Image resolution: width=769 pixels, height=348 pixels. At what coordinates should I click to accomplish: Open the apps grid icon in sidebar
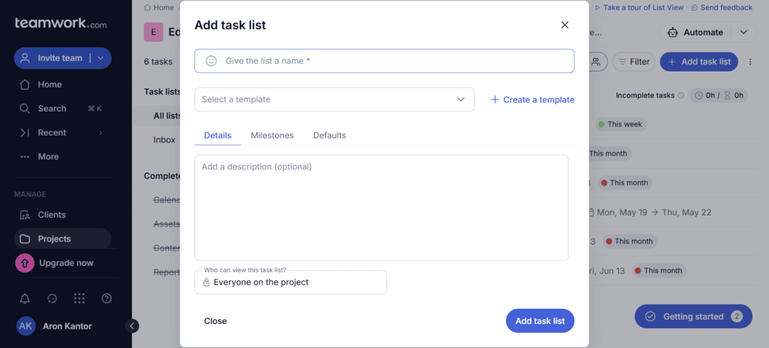(x=79, y=298)
